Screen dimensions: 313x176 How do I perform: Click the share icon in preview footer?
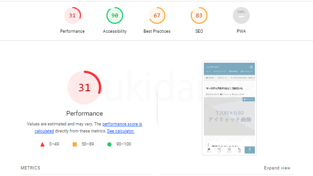(x=219, y=150)
